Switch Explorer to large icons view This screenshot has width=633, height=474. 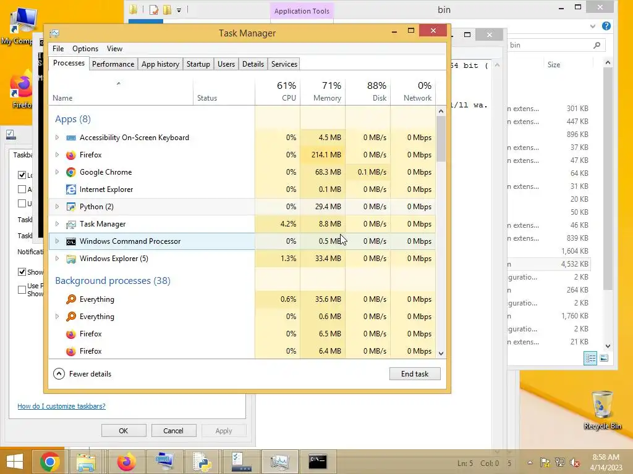[604, 358]
